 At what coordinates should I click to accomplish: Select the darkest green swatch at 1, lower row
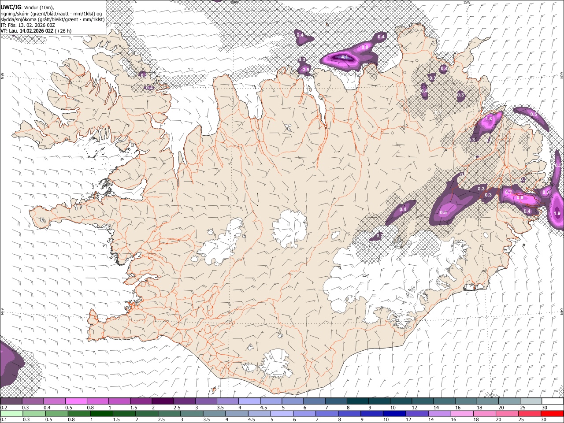[102, 414]
